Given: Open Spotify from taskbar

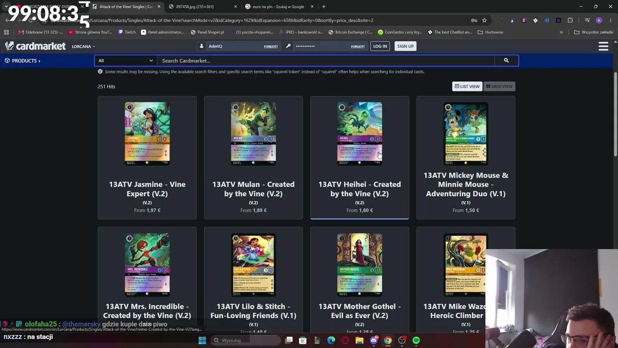Looking at the screenshot, I should [416, 340].
